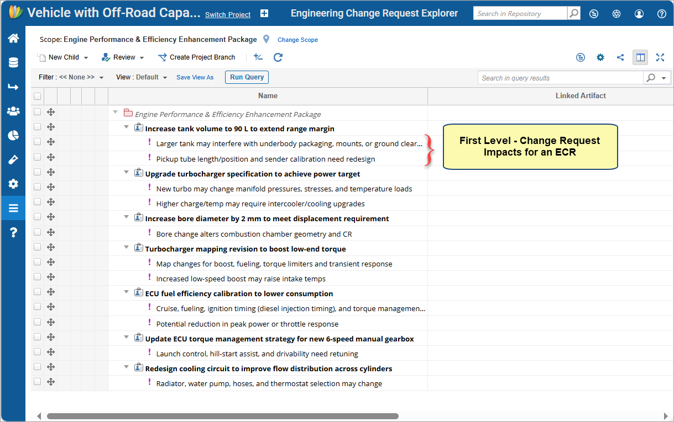Open the user profile icon
The image size is (674, 422).
pos(639,14)
